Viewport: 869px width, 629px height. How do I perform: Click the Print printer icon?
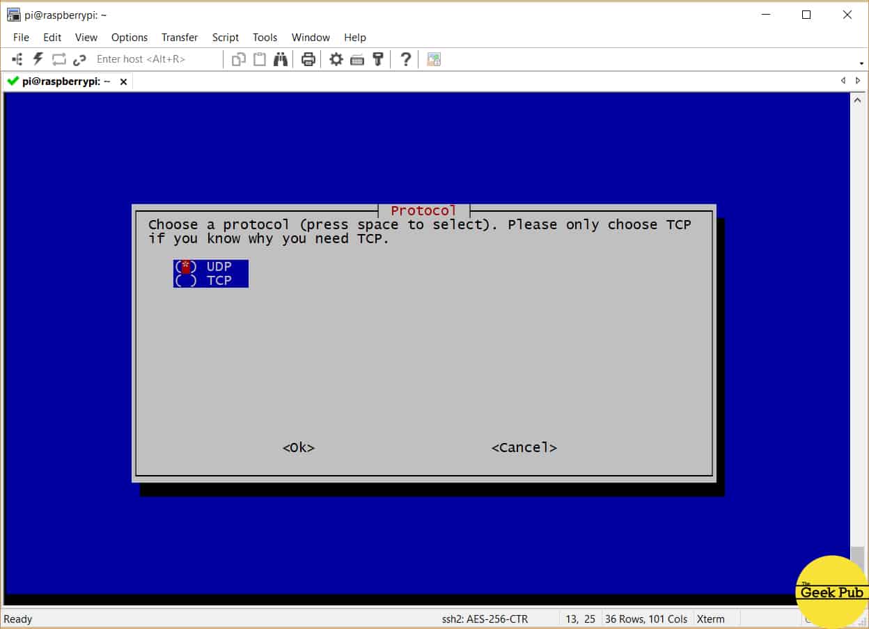(x=308, y=59)
